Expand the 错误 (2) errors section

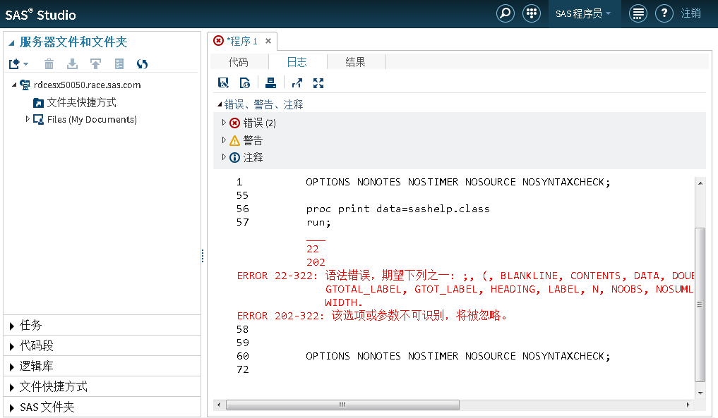tap(225, 123)
